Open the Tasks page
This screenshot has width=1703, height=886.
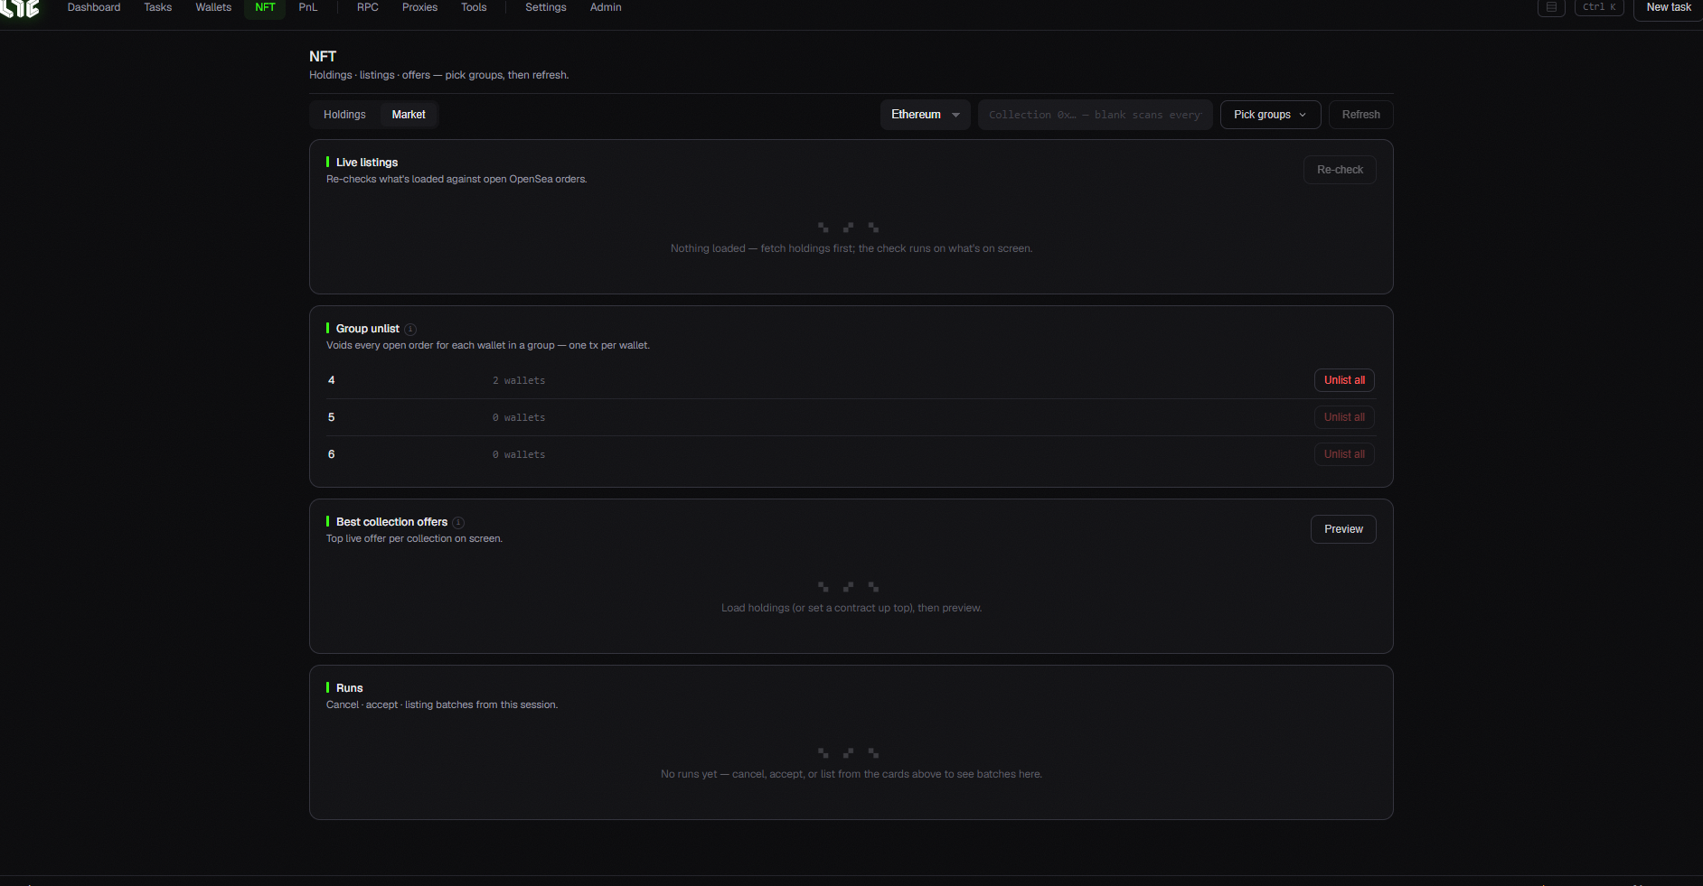(158, 7)
